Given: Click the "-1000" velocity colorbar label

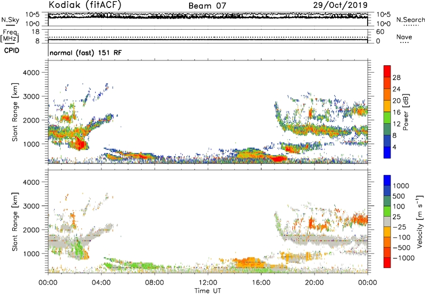Looking at the screenshot, I should coord(403,258).
